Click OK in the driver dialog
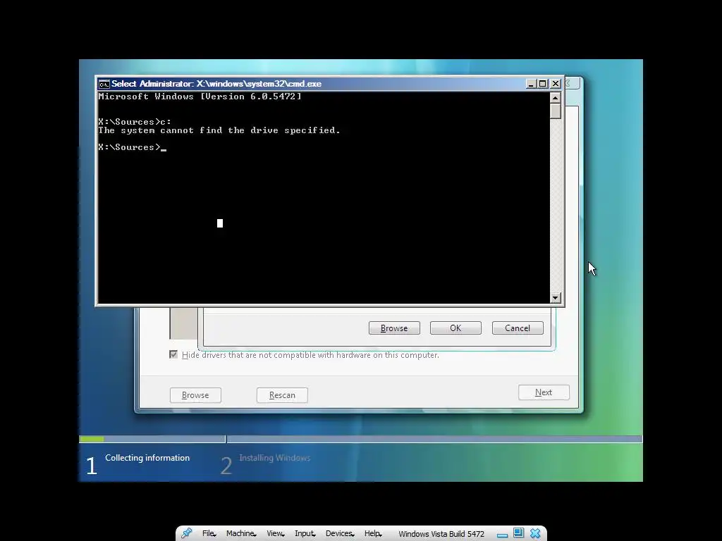The image size is (722, 541). 455,328
